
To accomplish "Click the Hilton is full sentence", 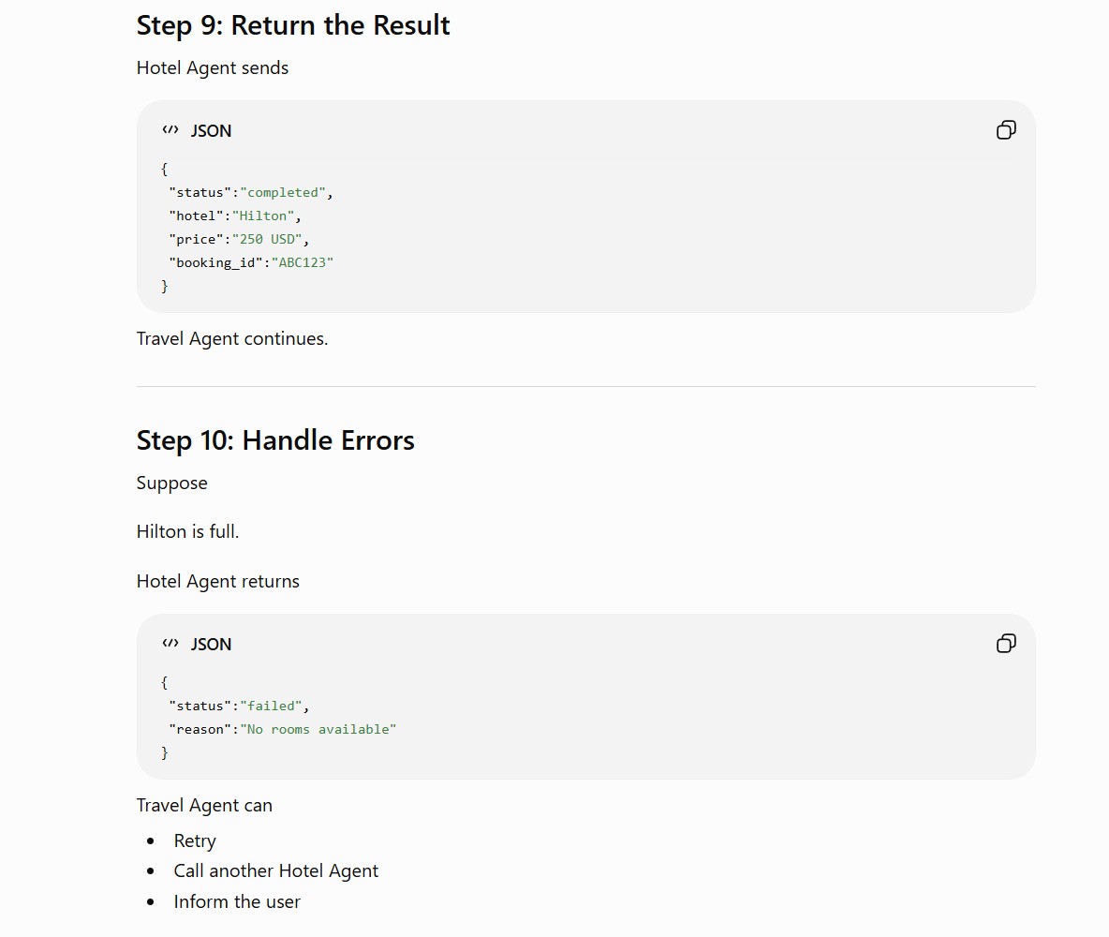I will click(x=187, y=531).
